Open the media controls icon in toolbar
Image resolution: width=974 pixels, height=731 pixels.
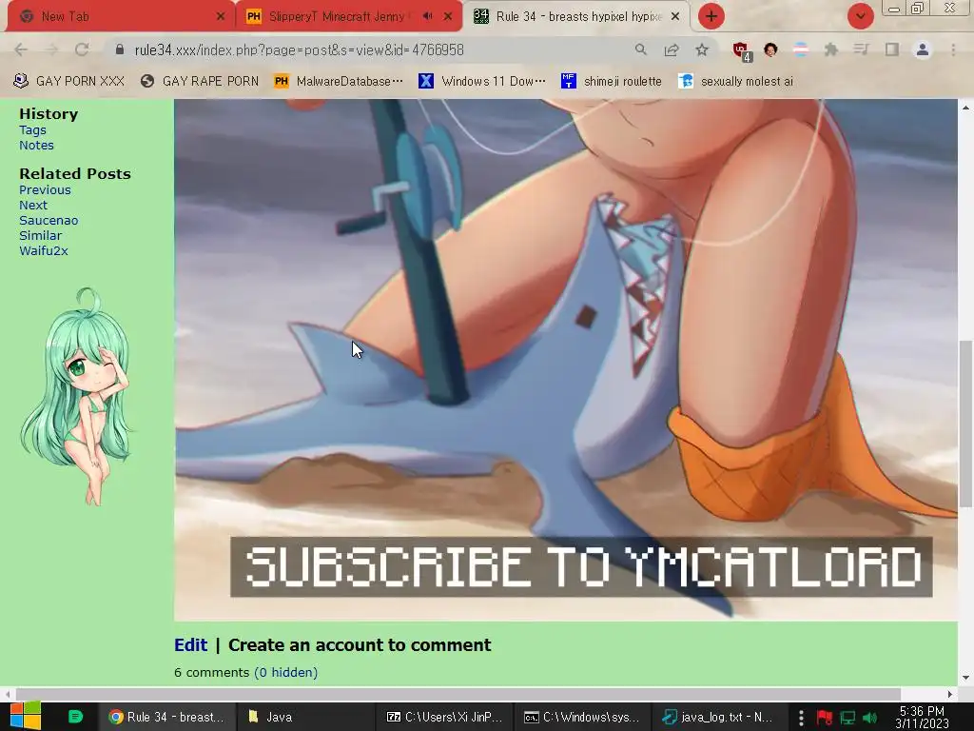tap(861, 49)
